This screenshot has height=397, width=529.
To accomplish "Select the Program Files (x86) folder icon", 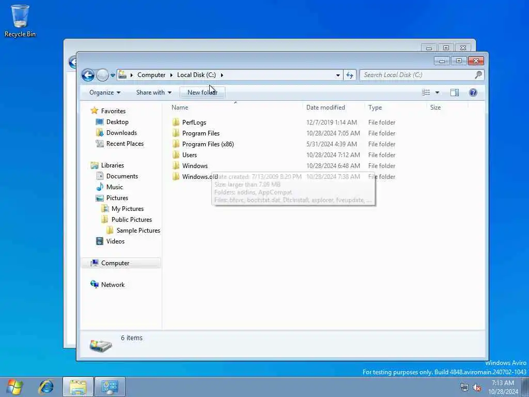I will [176, 144].
